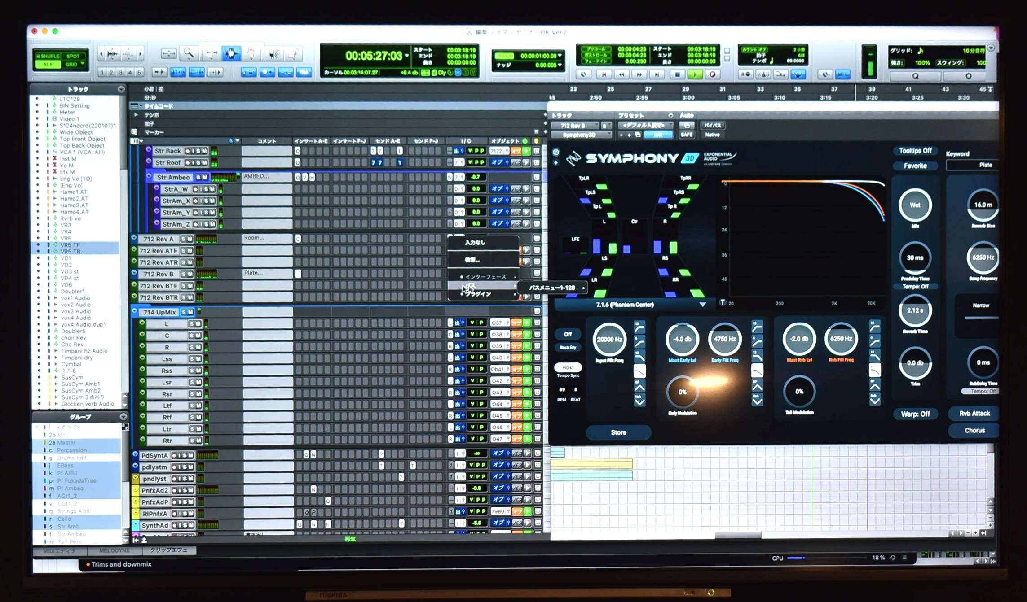Select the Pencil tool
Viewport: 1027px width, 602px height.
click(x=293, y=54)
